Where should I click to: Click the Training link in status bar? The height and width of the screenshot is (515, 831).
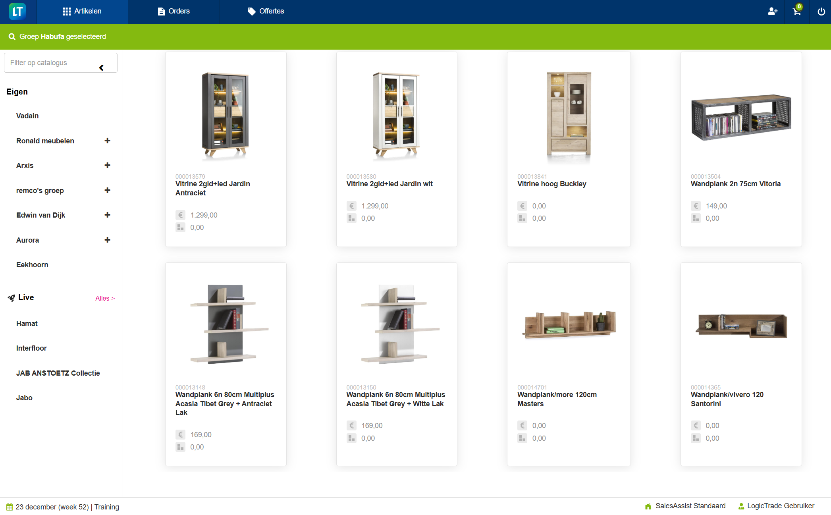tap(106, 507)
